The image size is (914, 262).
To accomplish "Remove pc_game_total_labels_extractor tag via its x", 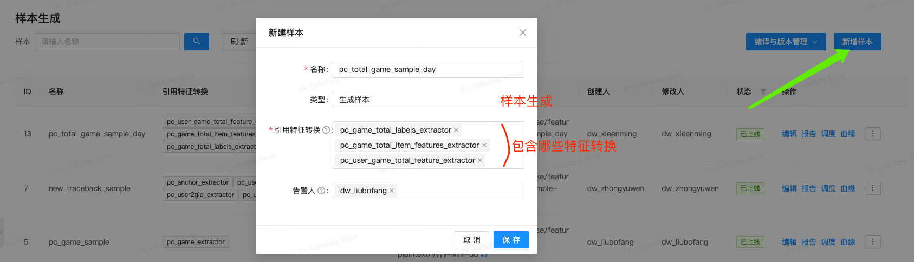I will pyautogui.click(x=456, y=130).
